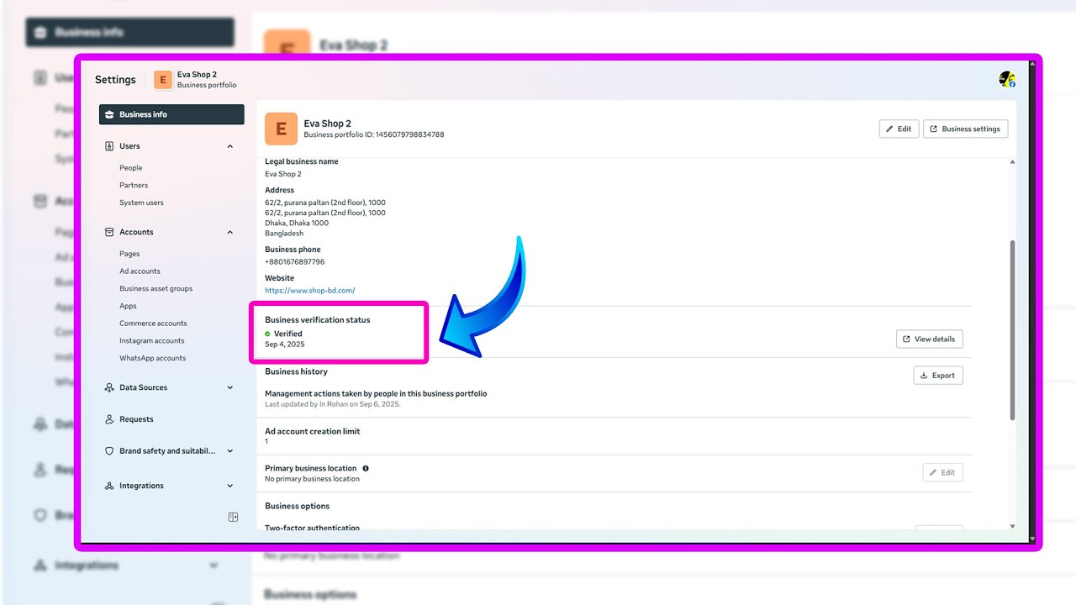
Task: Export the business history
Action: pos(938,376)
